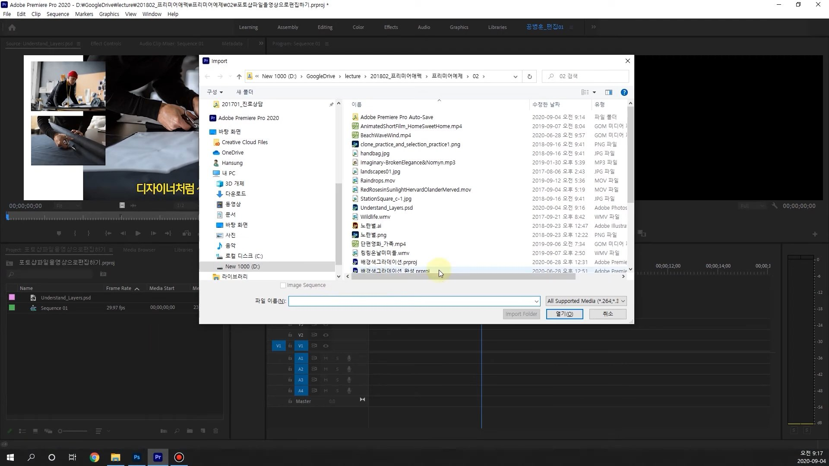Toggle voice-over record on A3 track

tap(349, 380)
